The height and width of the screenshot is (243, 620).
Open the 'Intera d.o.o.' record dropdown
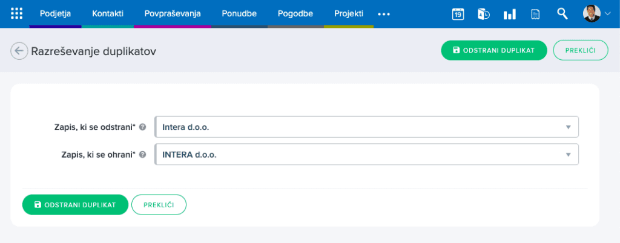pos(366,127)
